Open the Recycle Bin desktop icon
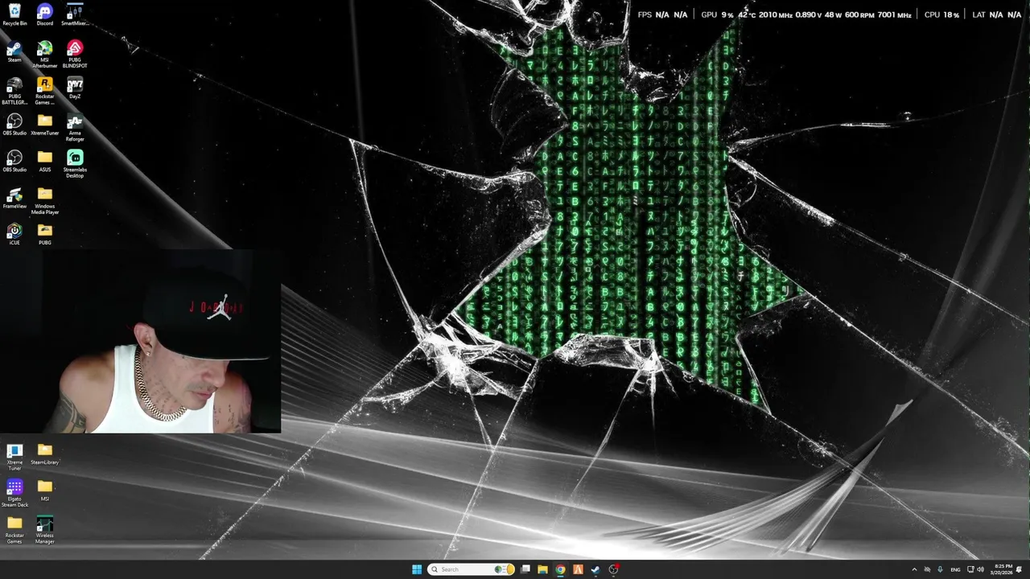The height and width of the screenshot is (579, 1030). click(14, 14)
